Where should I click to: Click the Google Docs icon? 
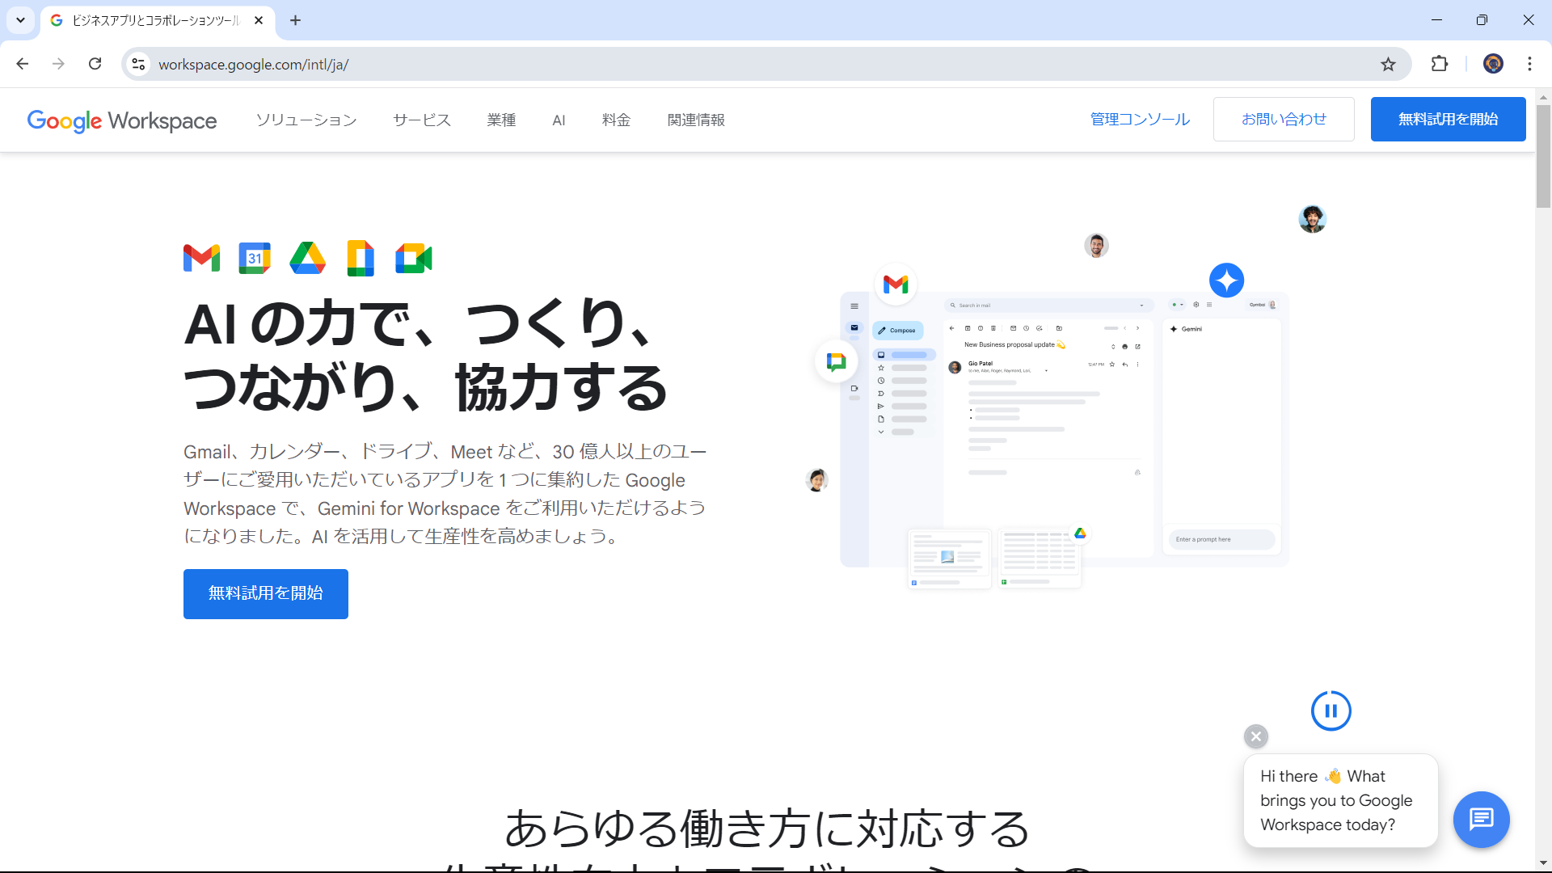point(361,258)
